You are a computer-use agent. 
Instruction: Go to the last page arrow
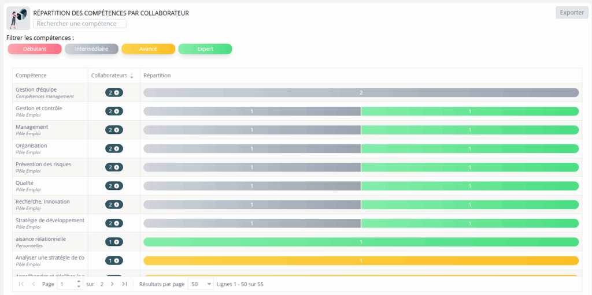tap(124, 284)
